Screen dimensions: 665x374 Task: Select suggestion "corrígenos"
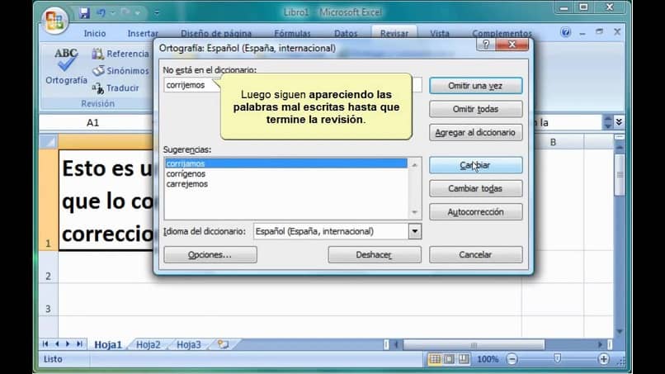285,173
